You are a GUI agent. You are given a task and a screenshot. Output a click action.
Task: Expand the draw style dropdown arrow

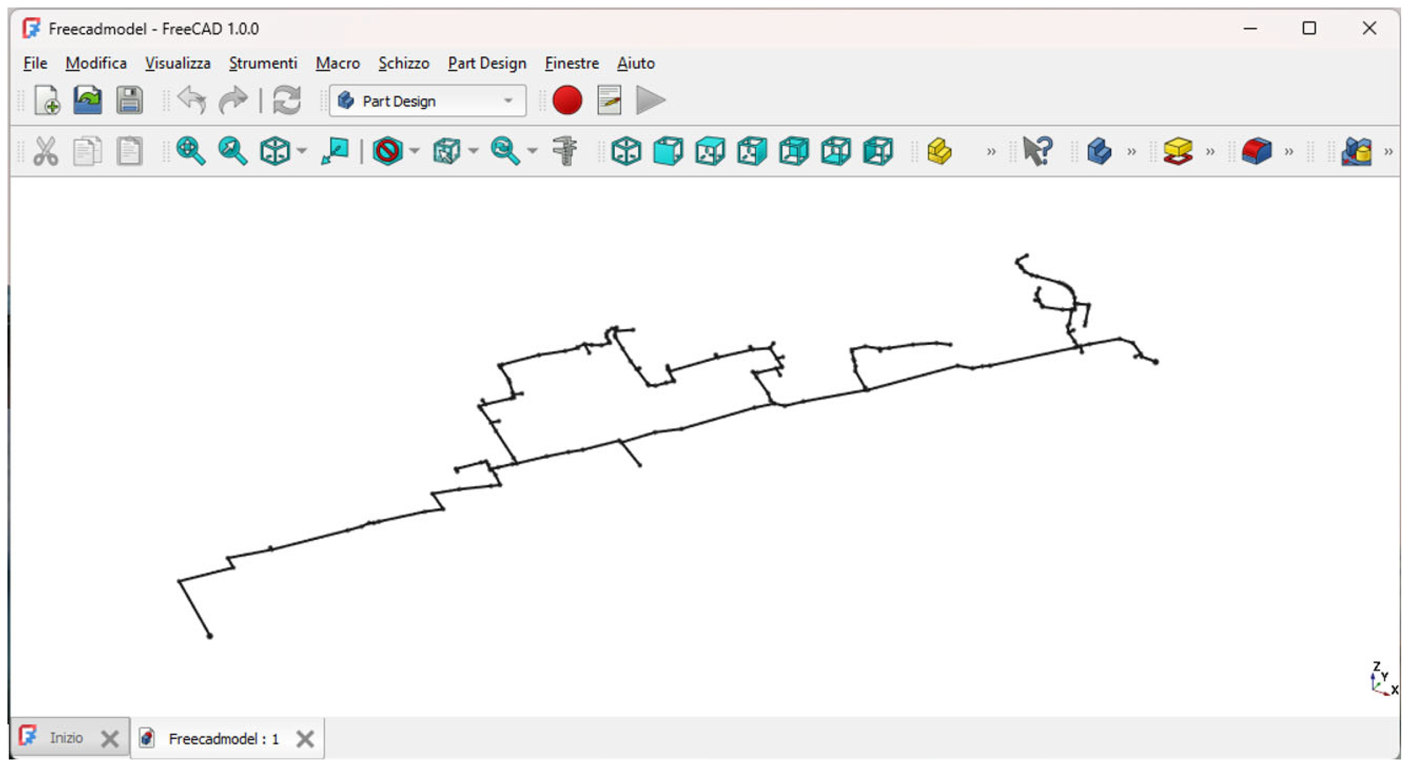415,151
